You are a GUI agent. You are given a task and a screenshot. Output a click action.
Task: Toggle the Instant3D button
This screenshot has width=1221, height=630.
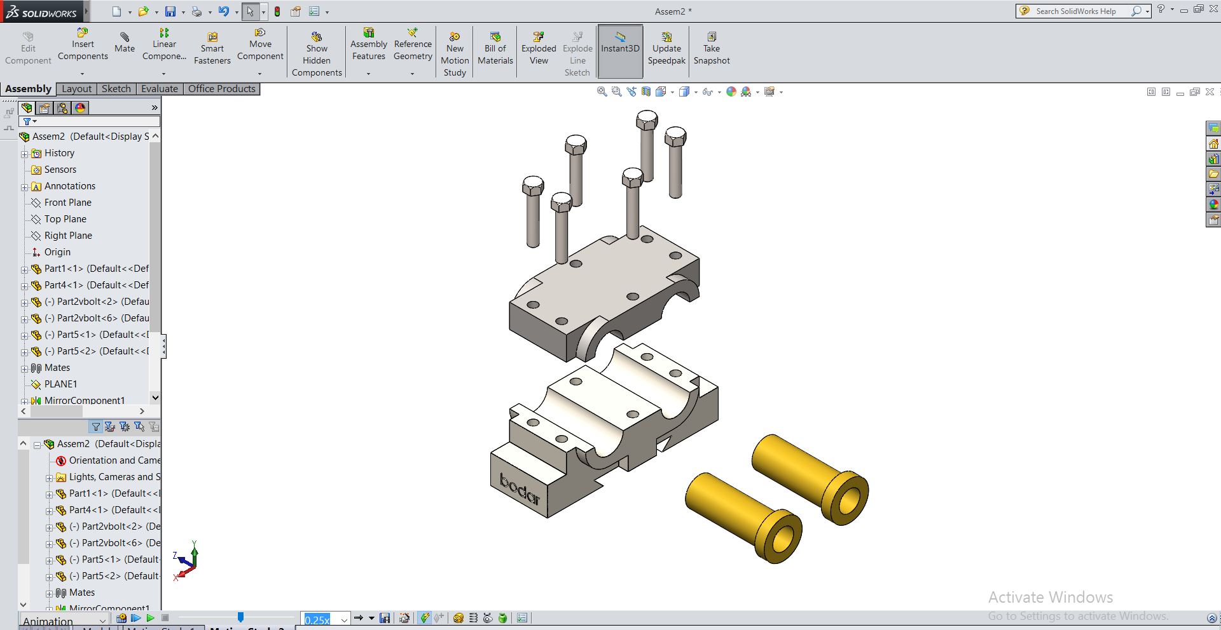(x=620, y=51)
